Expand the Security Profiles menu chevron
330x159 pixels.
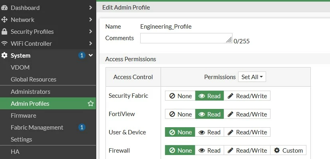[91, 32]
